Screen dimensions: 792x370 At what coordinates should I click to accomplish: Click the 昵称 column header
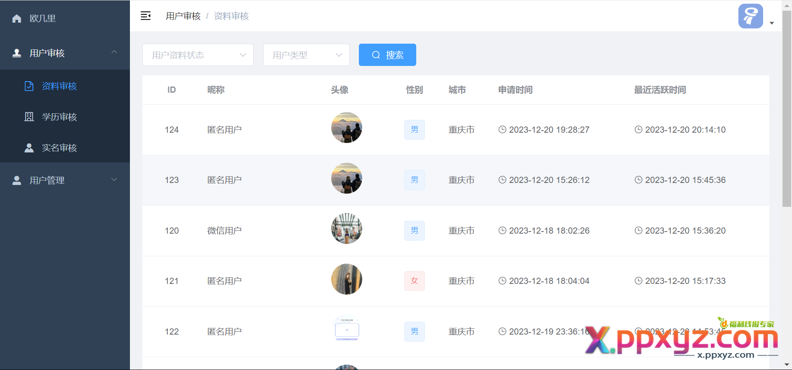(x=216, y=90)
